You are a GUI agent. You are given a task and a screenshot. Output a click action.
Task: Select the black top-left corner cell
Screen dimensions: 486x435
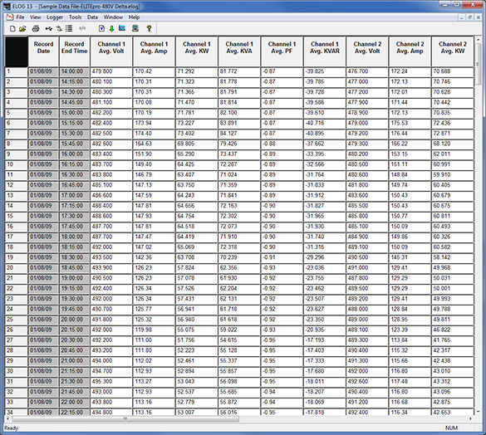tap(17, 51)
